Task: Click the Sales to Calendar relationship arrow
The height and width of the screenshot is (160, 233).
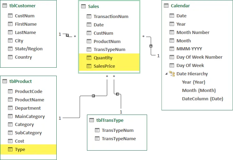Action: pyautogui.click(x=151, y=46)
